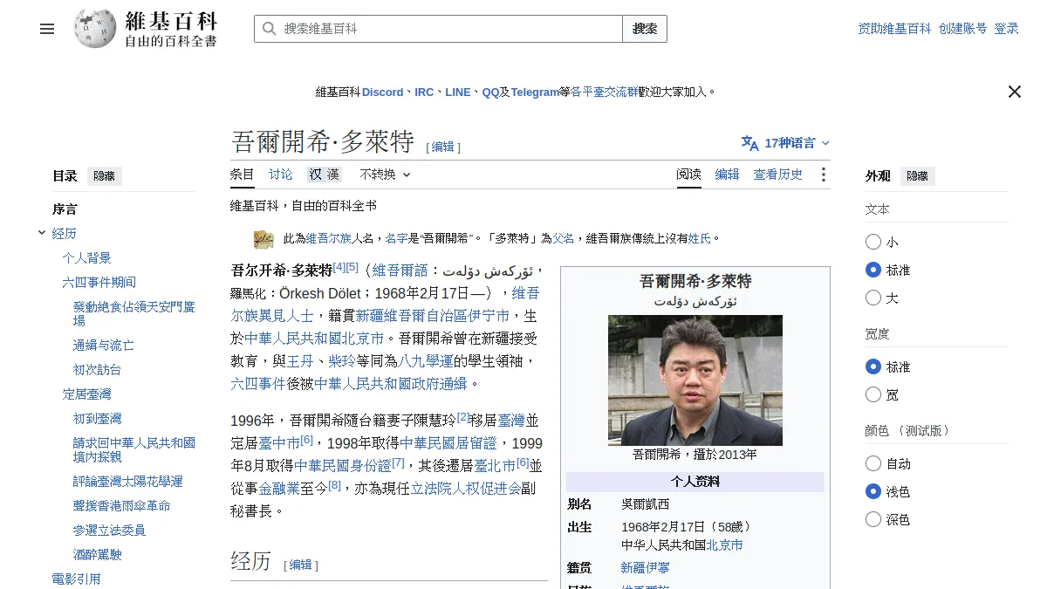Select 自动 color mode
The image size is (1047, 589).
[x=873, y=463]
